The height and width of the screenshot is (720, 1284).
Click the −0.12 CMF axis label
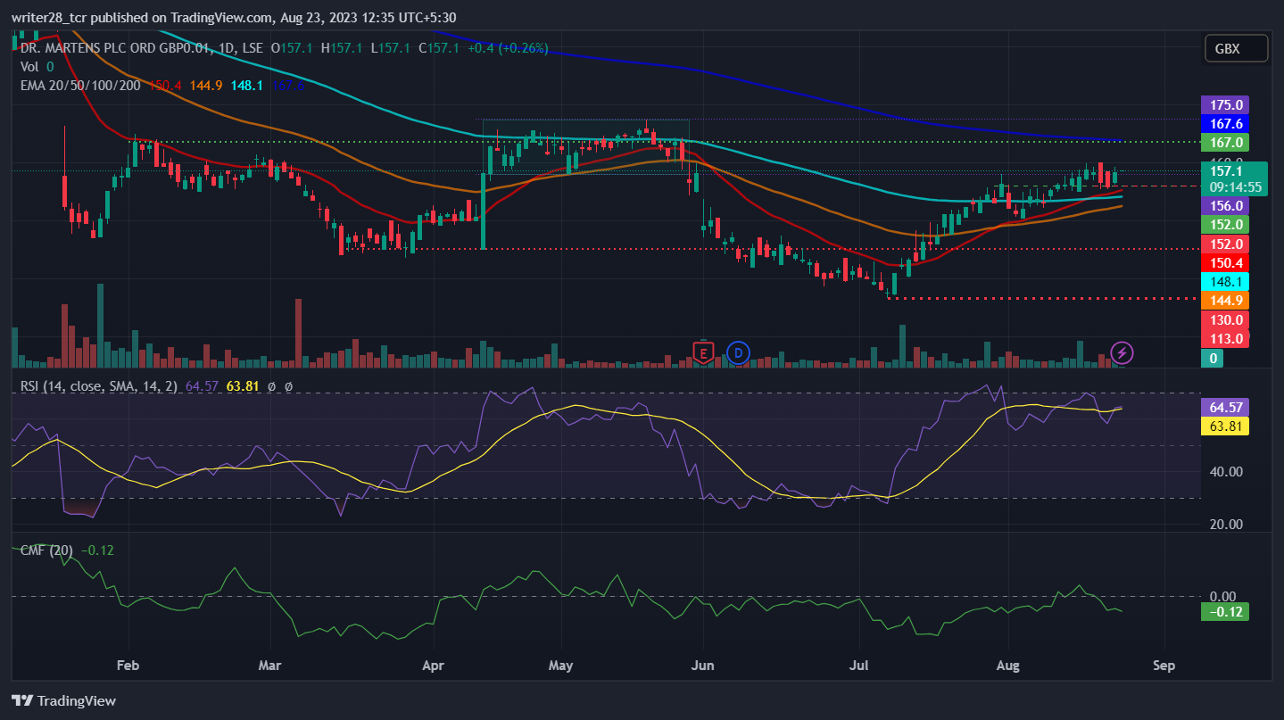coord(1224,612)
